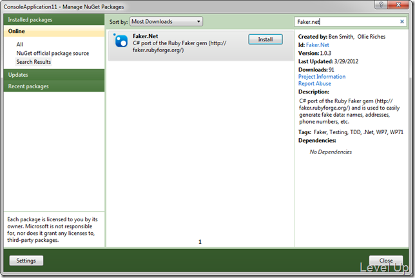Viewport: 415px width, 278px height.
Task: Install the Faker.Net package
Action: point(265,39)
